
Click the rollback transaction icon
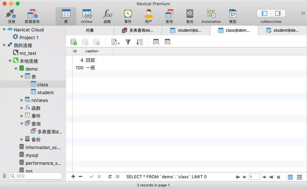click(x=96, y=42)
